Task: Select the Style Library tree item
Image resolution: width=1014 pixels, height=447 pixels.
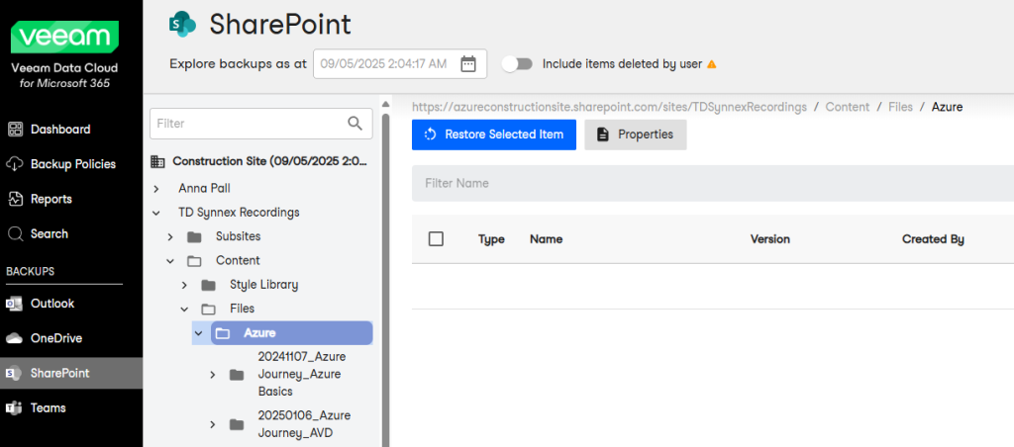Action: point(263,285)
